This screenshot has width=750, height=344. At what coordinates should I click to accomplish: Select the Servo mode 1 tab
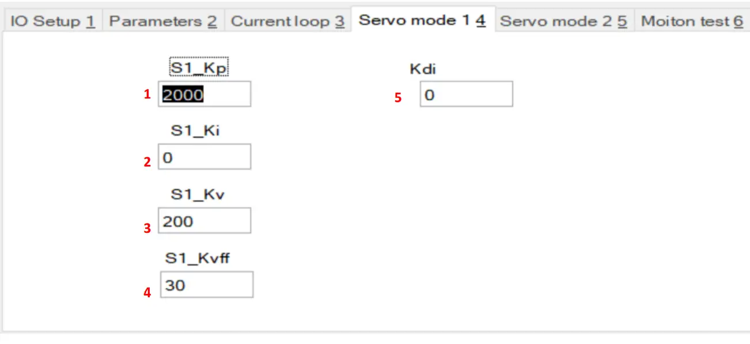click(422, 21)
